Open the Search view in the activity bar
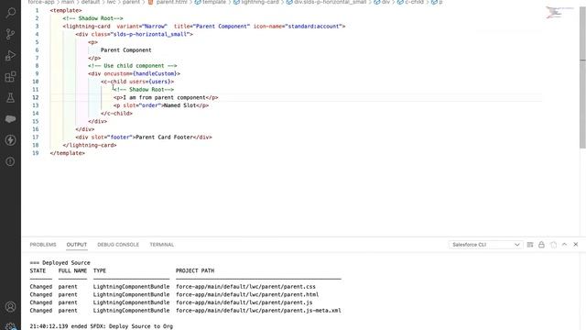The height and width of the screenshot is (330, 586). [x=10, y=13]
